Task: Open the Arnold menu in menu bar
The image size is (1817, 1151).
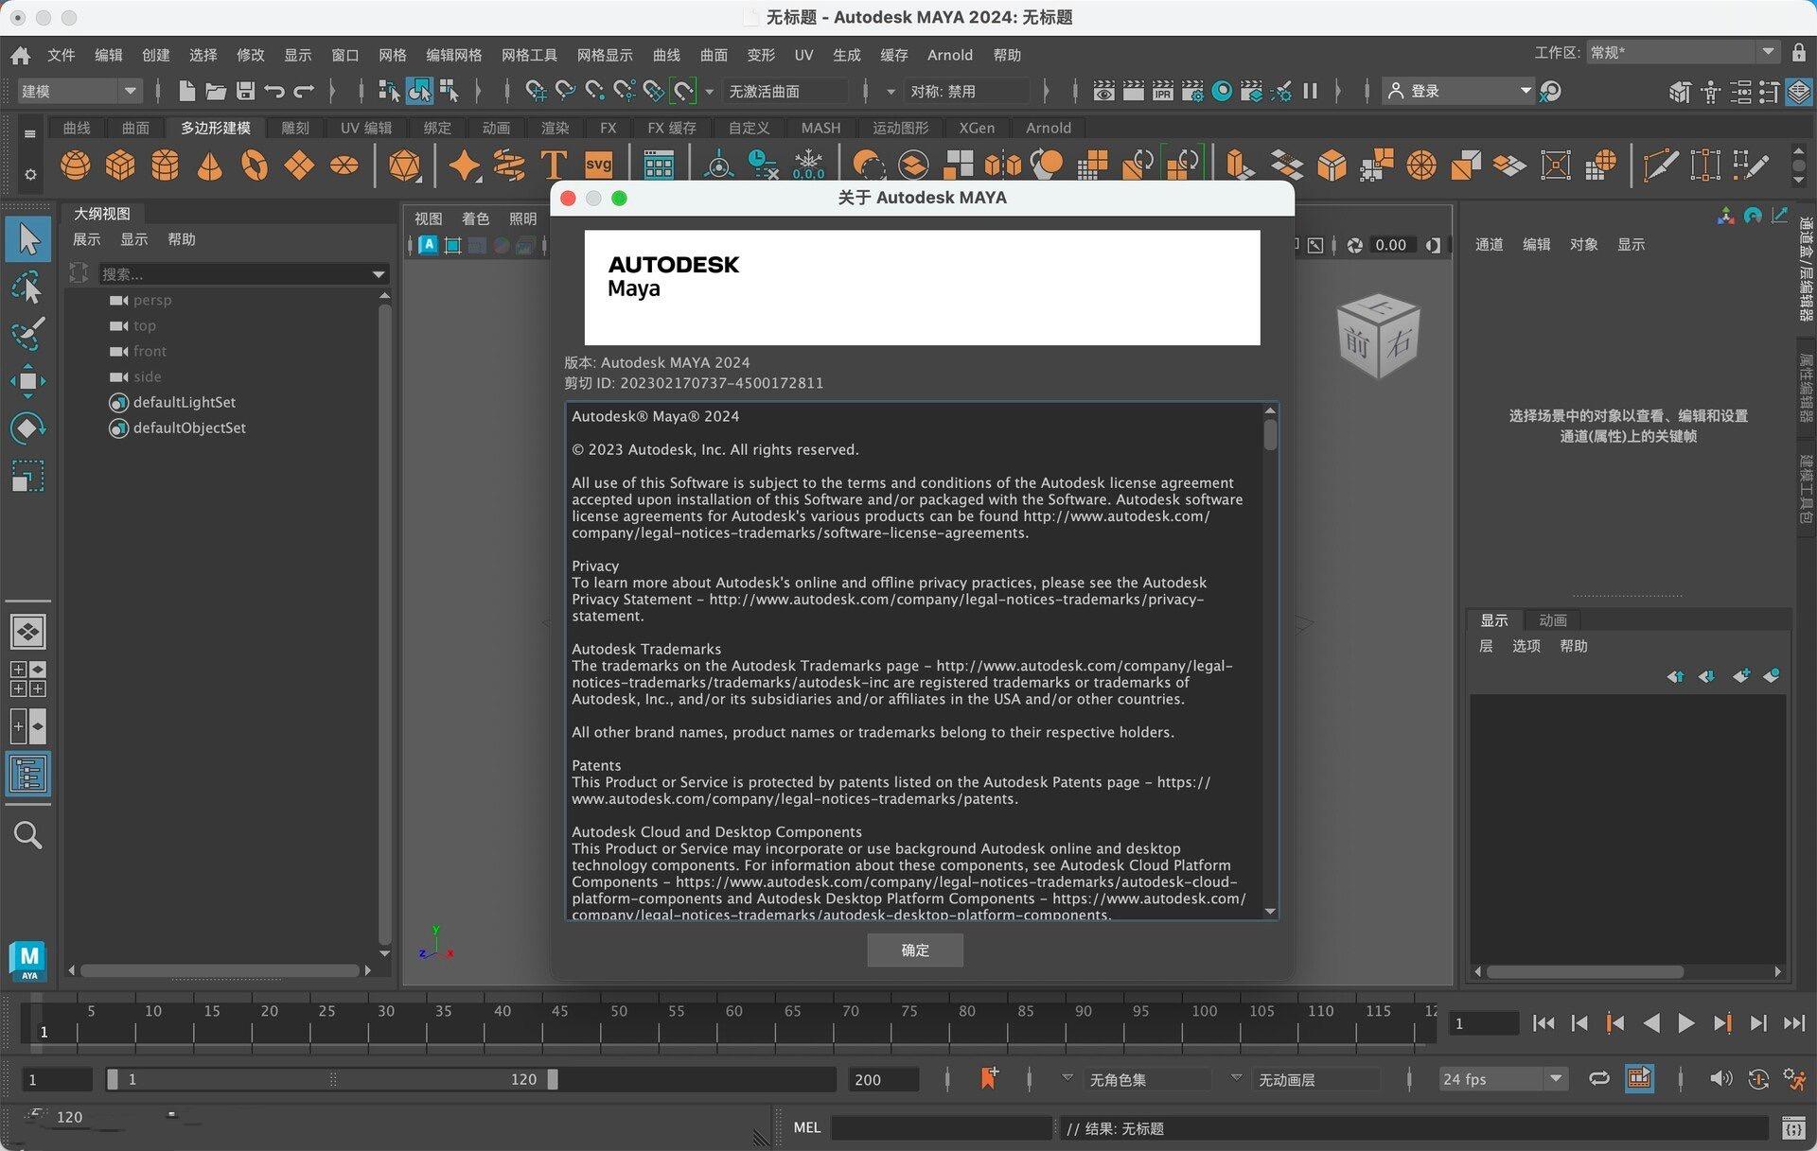Action: pyautogui.click(x=949, y=55)
